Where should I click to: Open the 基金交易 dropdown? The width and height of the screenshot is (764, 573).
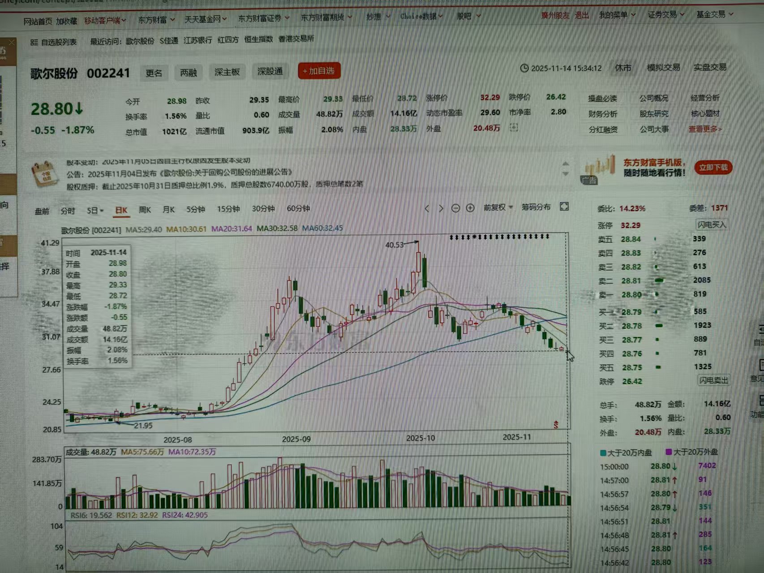coord(715,14)
